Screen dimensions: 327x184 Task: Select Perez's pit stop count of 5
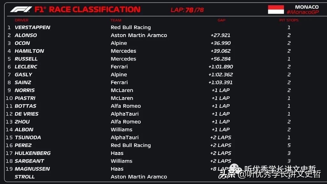[x=289, y=145]
